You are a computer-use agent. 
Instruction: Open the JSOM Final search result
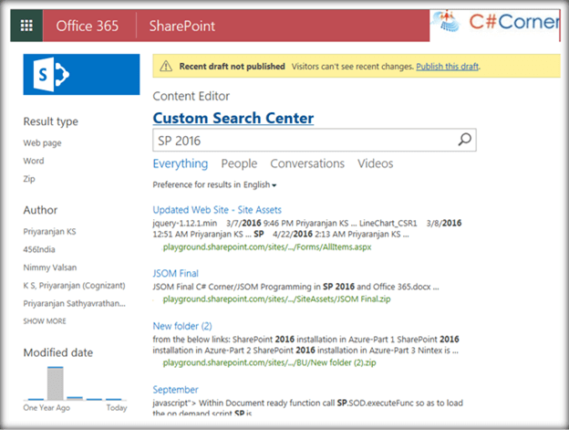(175, 273)
